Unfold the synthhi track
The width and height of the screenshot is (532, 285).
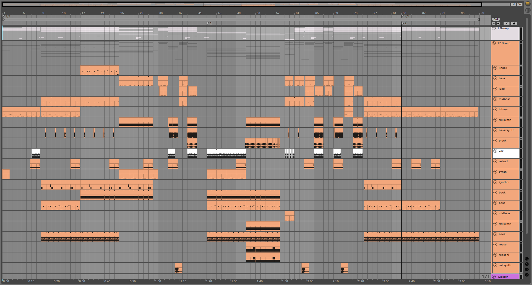coord(495,182)
